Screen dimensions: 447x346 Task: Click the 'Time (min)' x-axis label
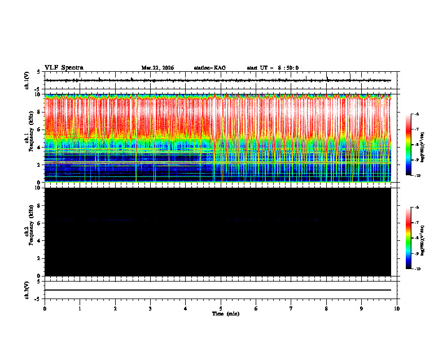point(226,314)
